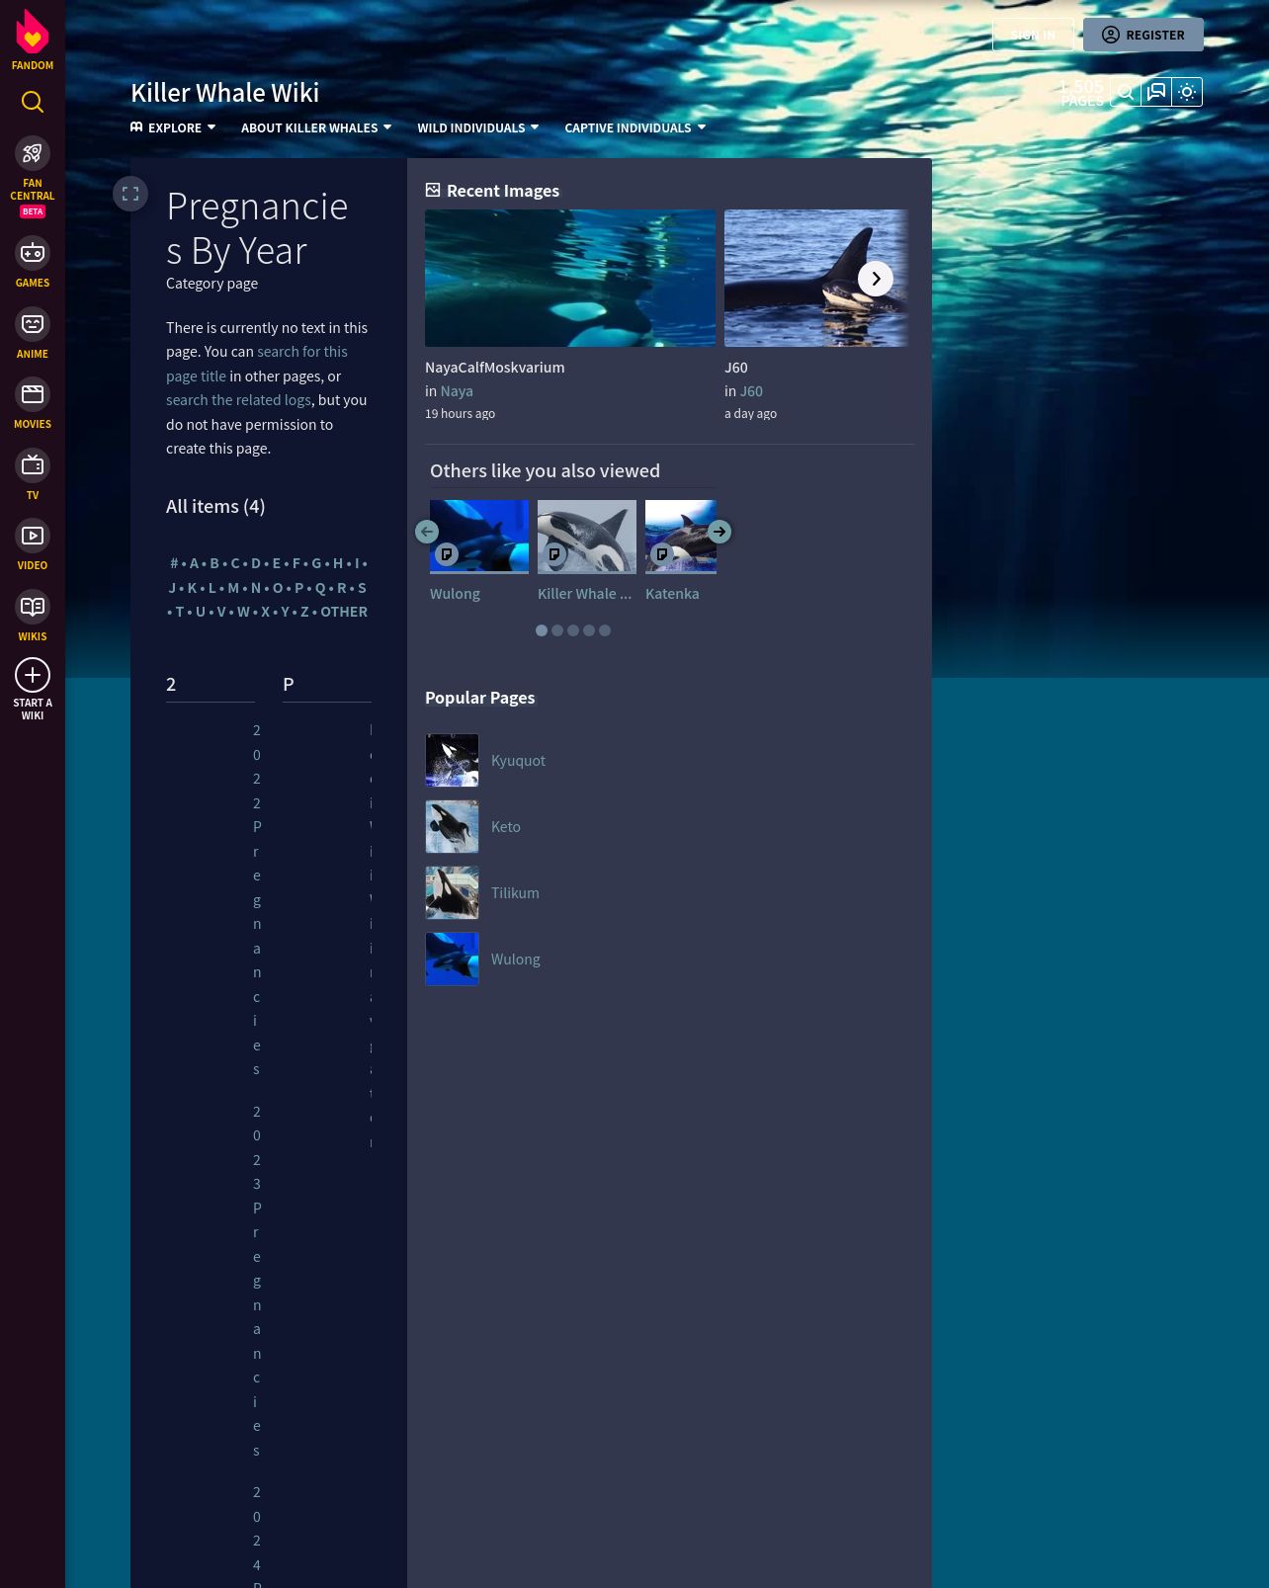Viewport: 1269px width, 1588px height.
Task: Filter category items by letter W
Action: [243, 612]
